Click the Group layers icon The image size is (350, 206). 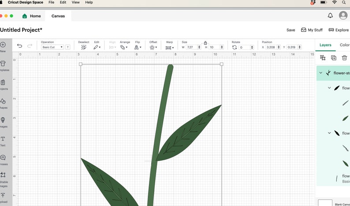(323, 58)
